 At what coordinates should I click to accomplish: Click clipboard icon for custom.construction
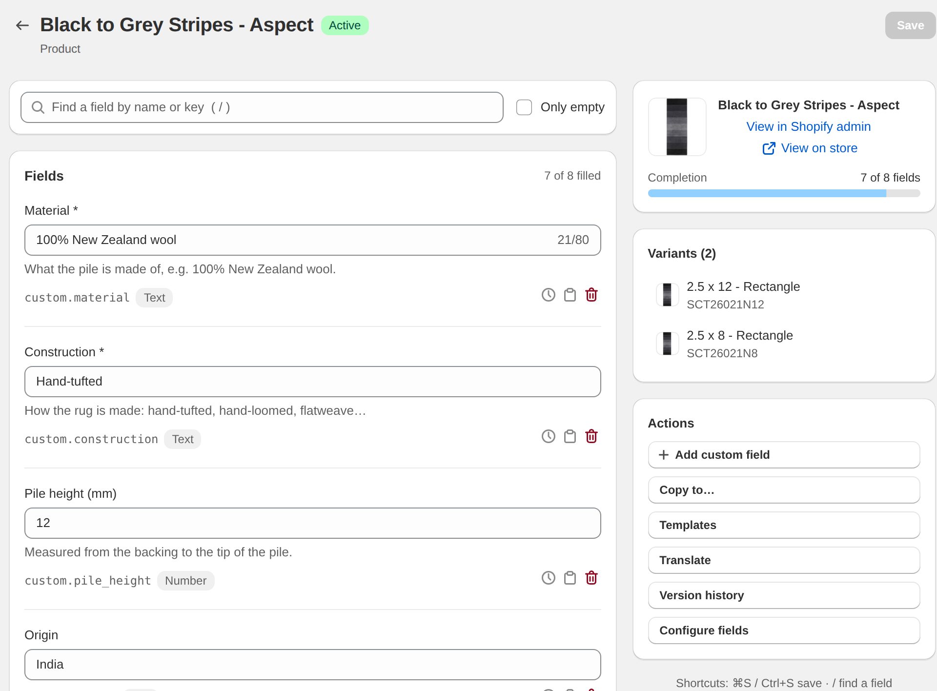(570, 436)
